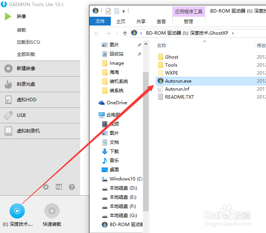Open the 装系统 folder in Quick access

[113, 91]
